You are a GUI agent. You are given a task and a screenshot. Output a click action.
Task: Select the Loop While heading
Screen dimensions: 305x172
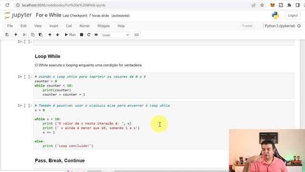48,56
